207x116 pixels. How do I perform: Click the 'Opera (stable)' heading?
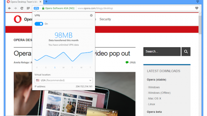[x=156, y=80]
